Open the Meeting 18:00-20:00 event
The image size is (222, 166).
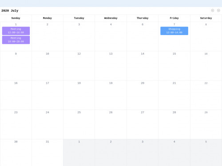tap(16, 40)
